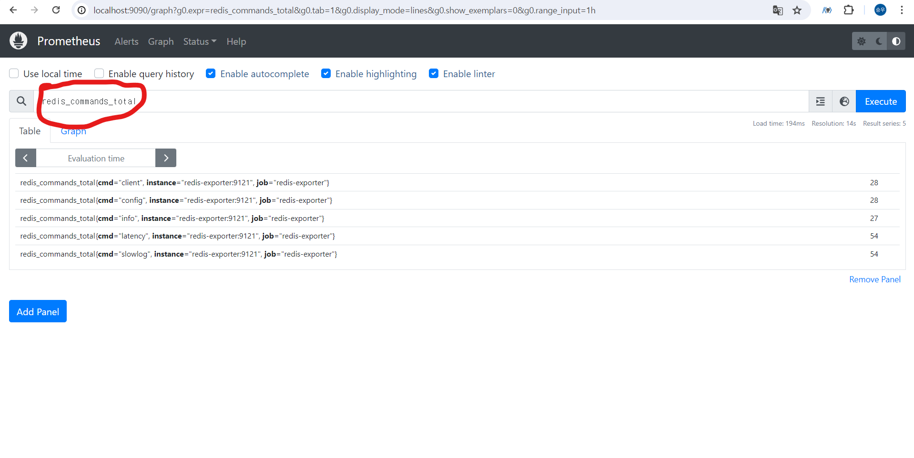Reload the page with refresh icon
The height and width of the screenshot is (458, 914).
(56, 10)
